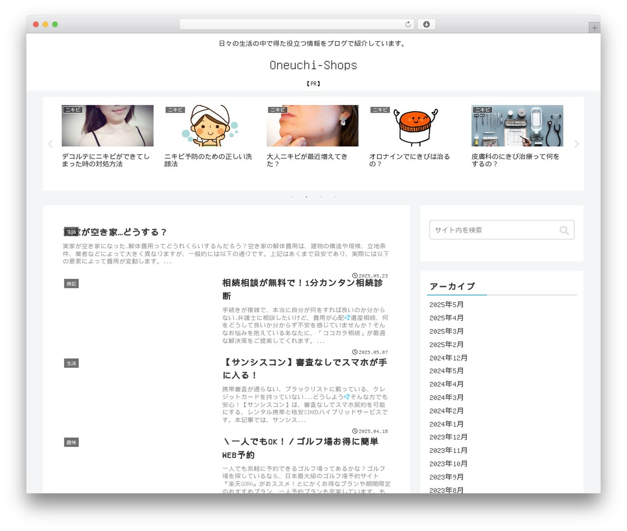Open the 2025年2月 archive

point(446,344)
